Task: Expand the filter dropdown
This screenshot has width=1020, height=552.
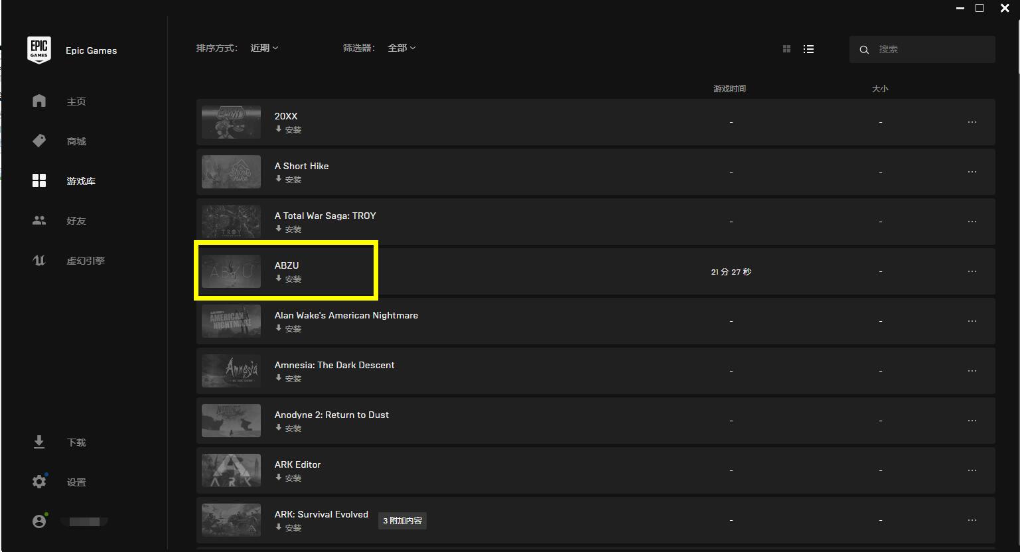Action: pos(401,48)
